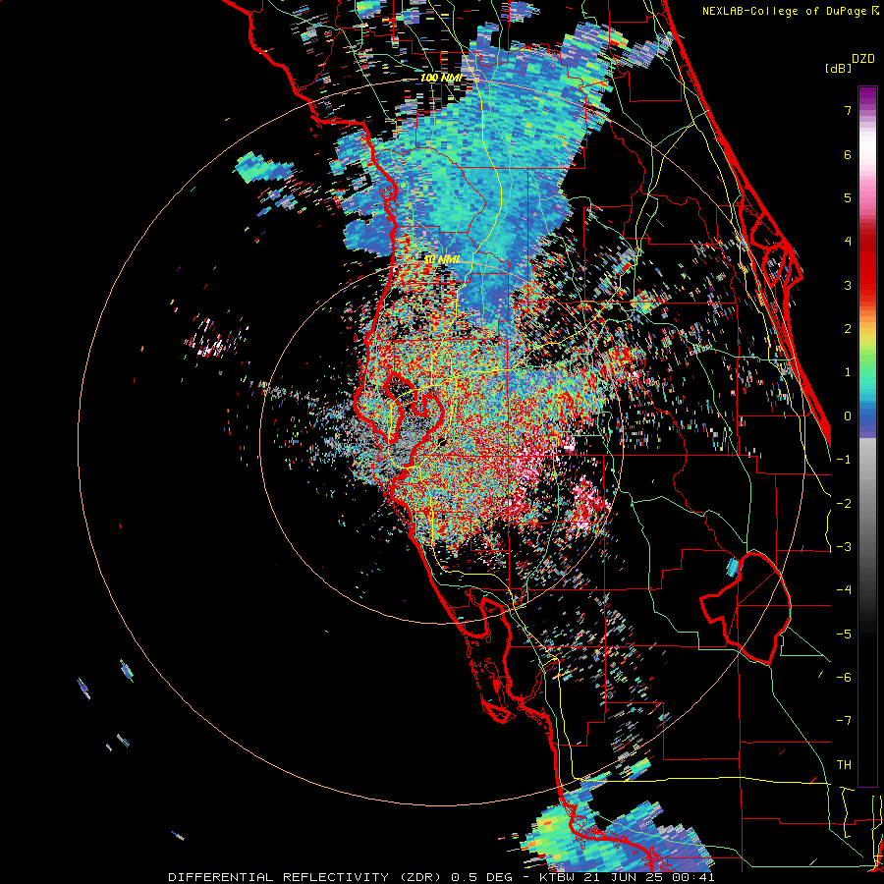884x884 pixels.
Task: Select the -7 value on color scale
Action: pos(844,721)
